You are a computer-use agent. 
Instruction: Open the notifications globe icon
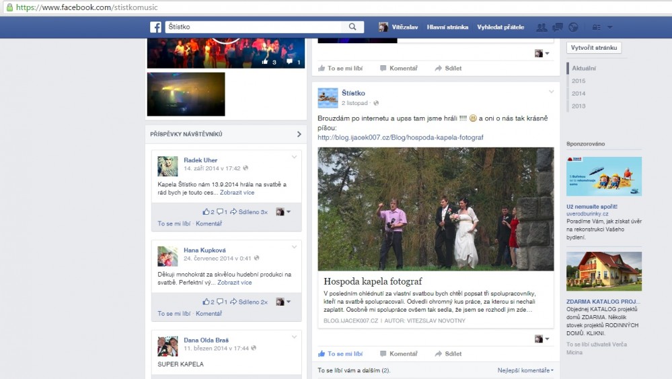click(x=573, y=28)
